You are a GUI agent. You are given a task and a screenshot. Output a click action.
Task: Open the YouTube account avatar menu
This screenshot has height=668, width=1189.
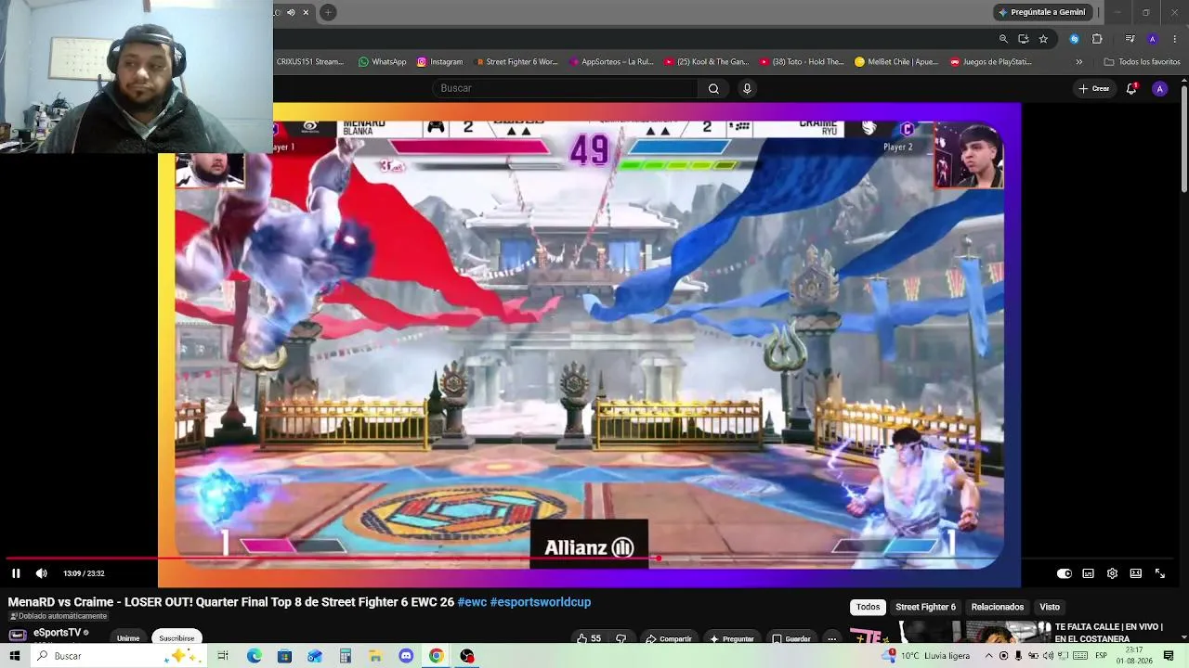click(x=1159, y=88)
